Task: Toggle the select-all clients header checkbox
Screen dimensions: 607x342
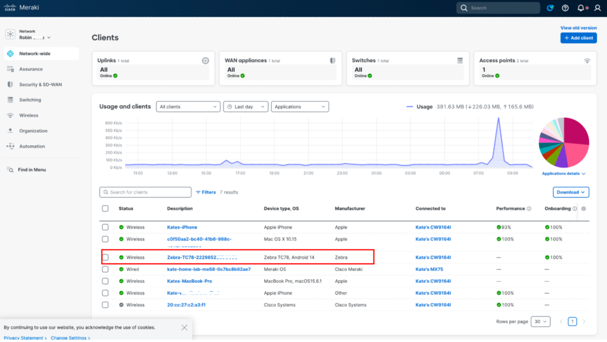Action: [105, 209]
